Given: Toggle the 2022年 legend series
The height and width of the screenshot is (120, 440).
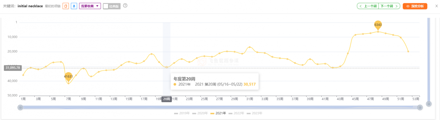Looking at the screenshot, I should coord(236,113).
